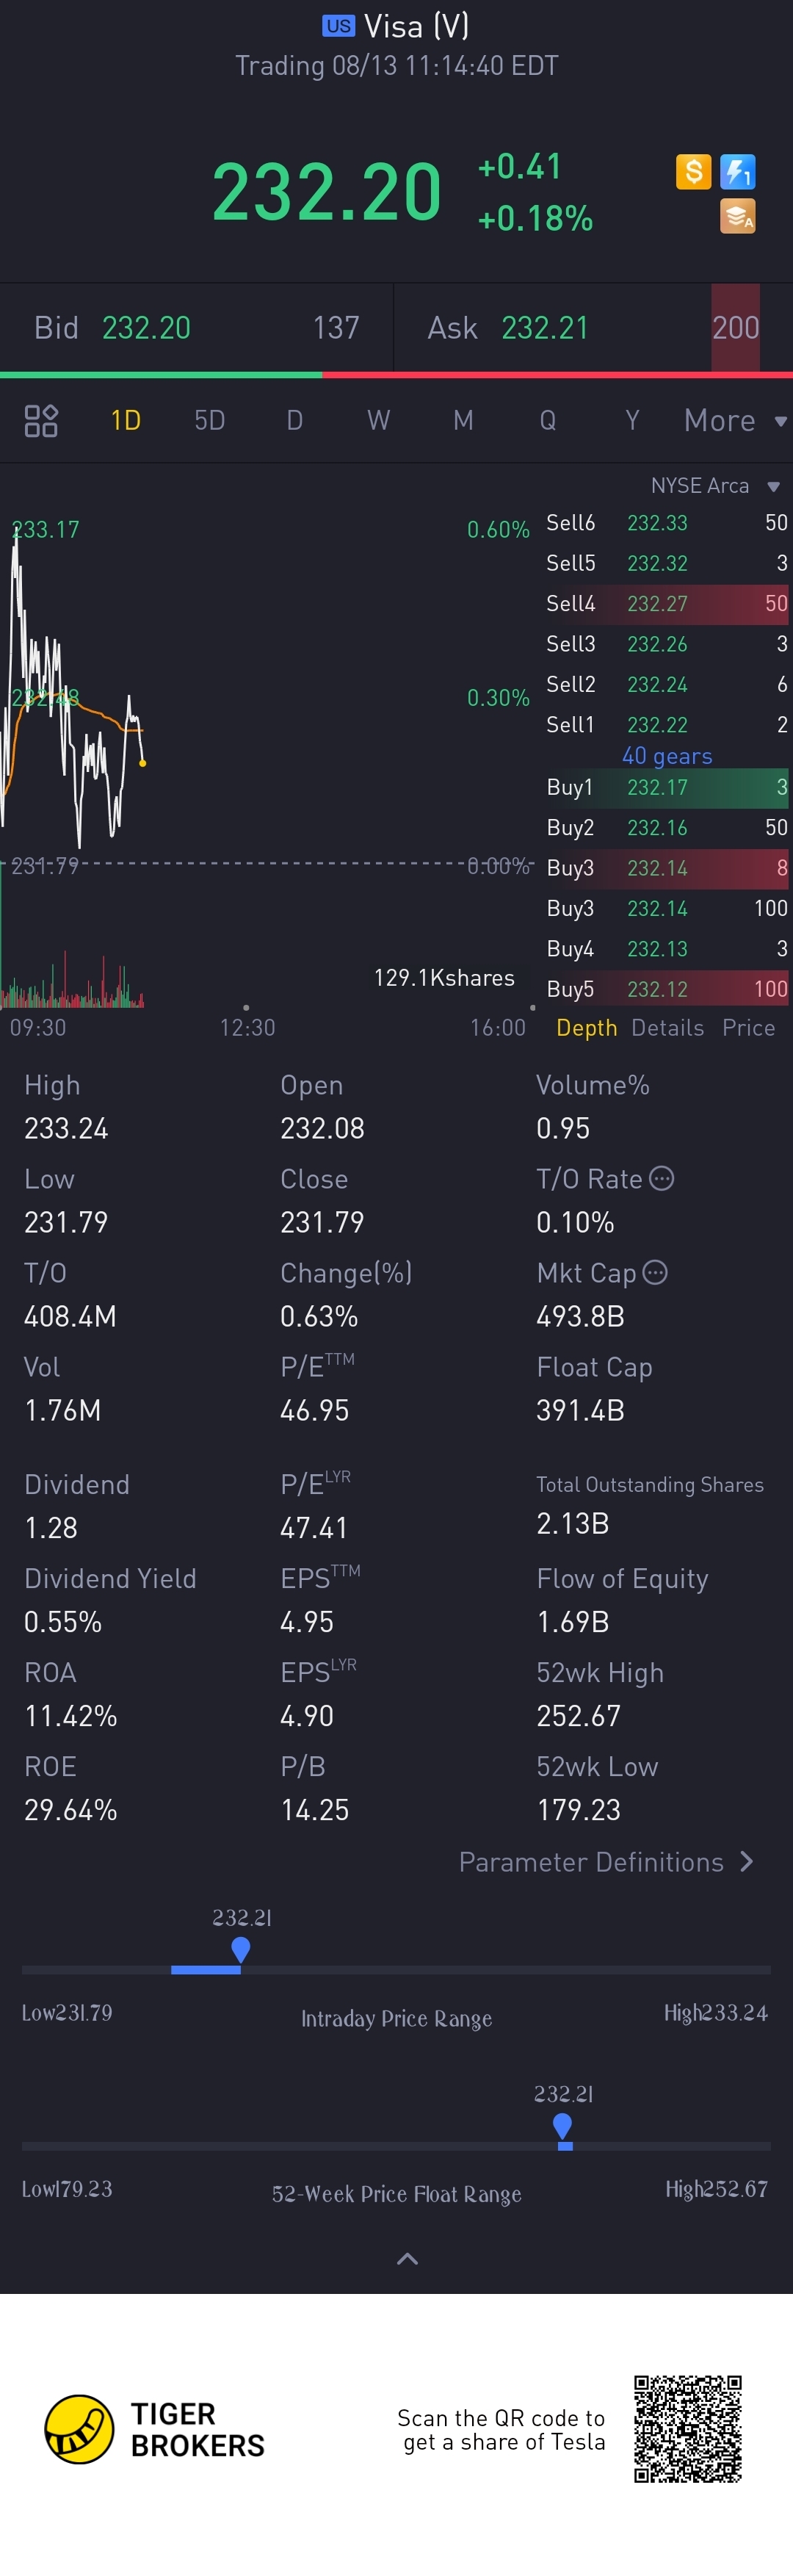Screen dimensions: 793x2565
Task: Tap the Sell1 232.22 order row
Action: [x=666, y=725]
